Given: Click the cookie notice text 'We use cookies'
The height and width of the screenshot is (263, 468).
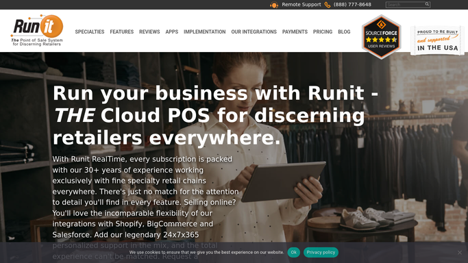Looking at the screenshot, I should [x=206, y=252].
